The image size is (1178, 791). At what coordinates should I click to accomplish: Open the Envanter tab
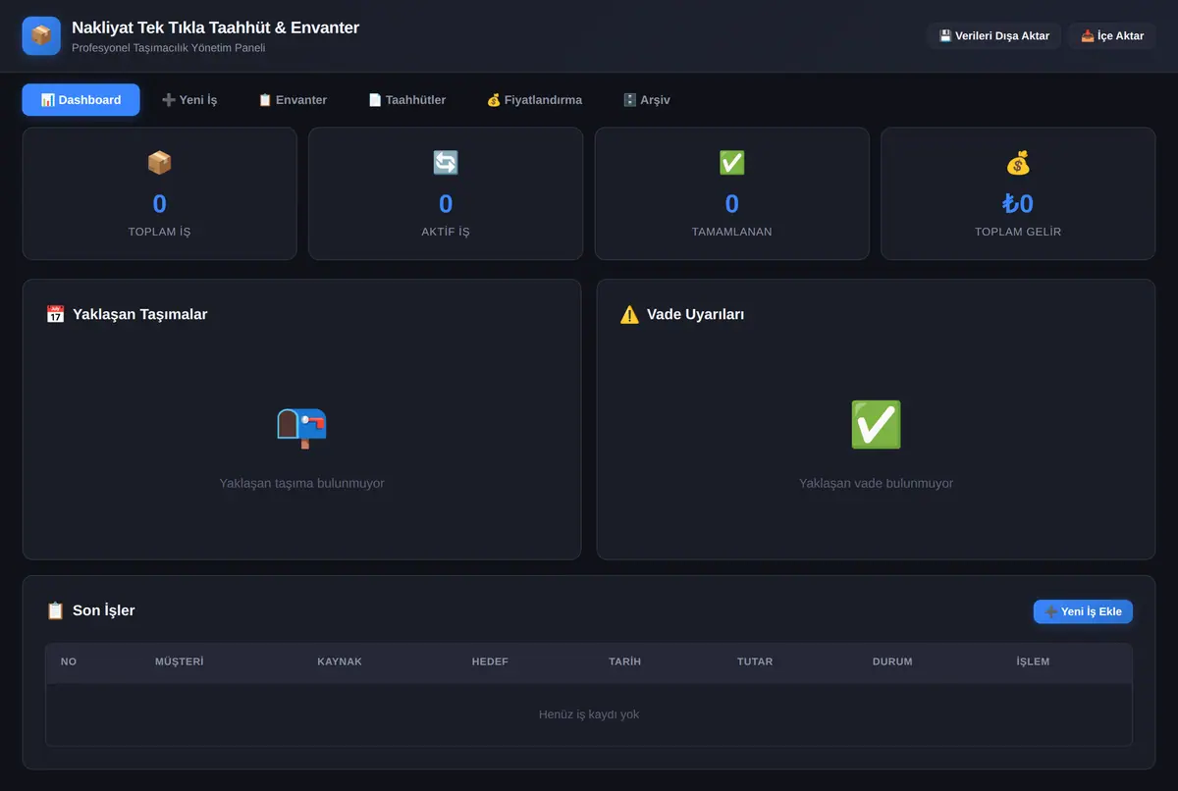293,100
